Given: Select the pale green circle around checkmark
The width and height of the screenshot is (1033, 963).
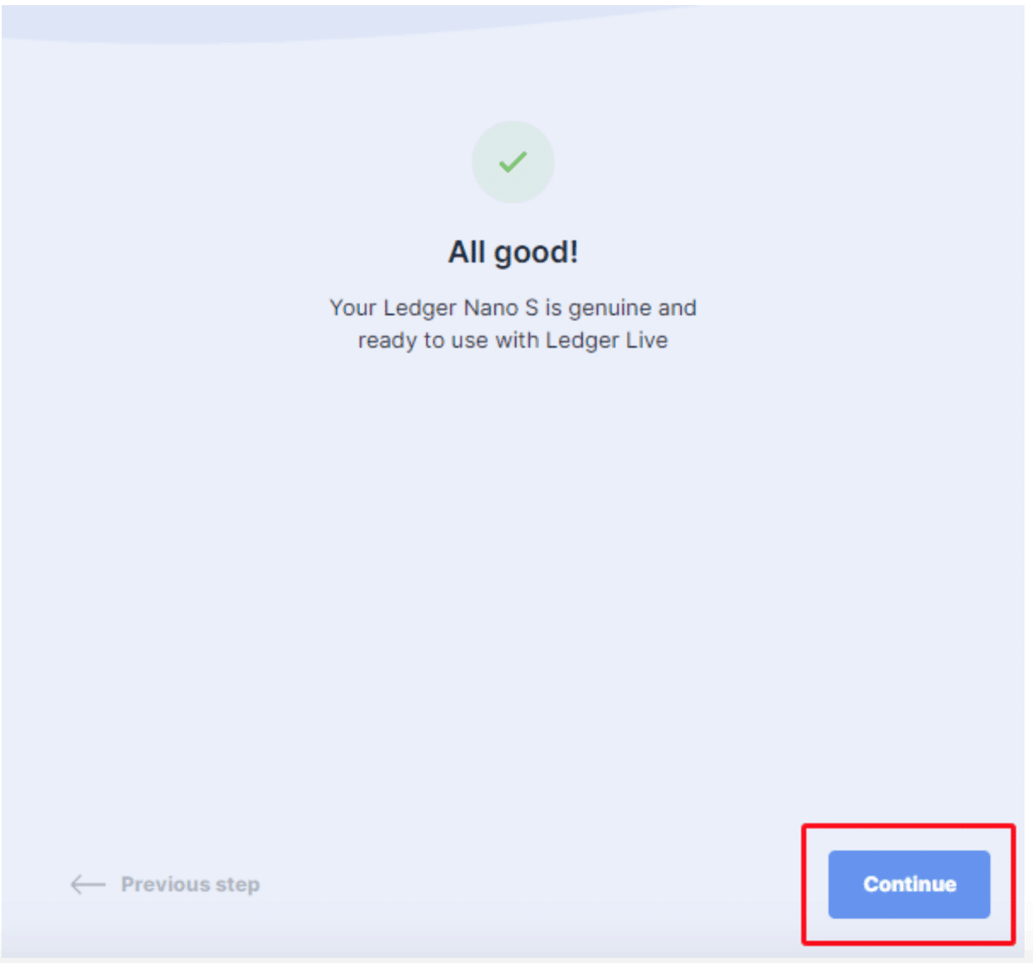Looking at the screenshot, I should [513, 162].
